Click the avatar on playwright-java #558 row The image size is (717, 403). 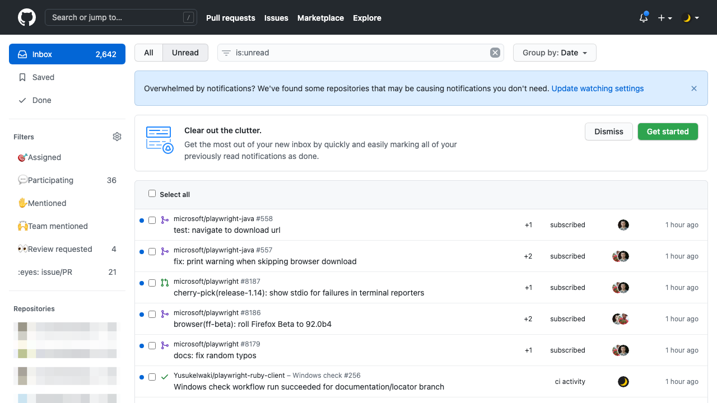623,225
